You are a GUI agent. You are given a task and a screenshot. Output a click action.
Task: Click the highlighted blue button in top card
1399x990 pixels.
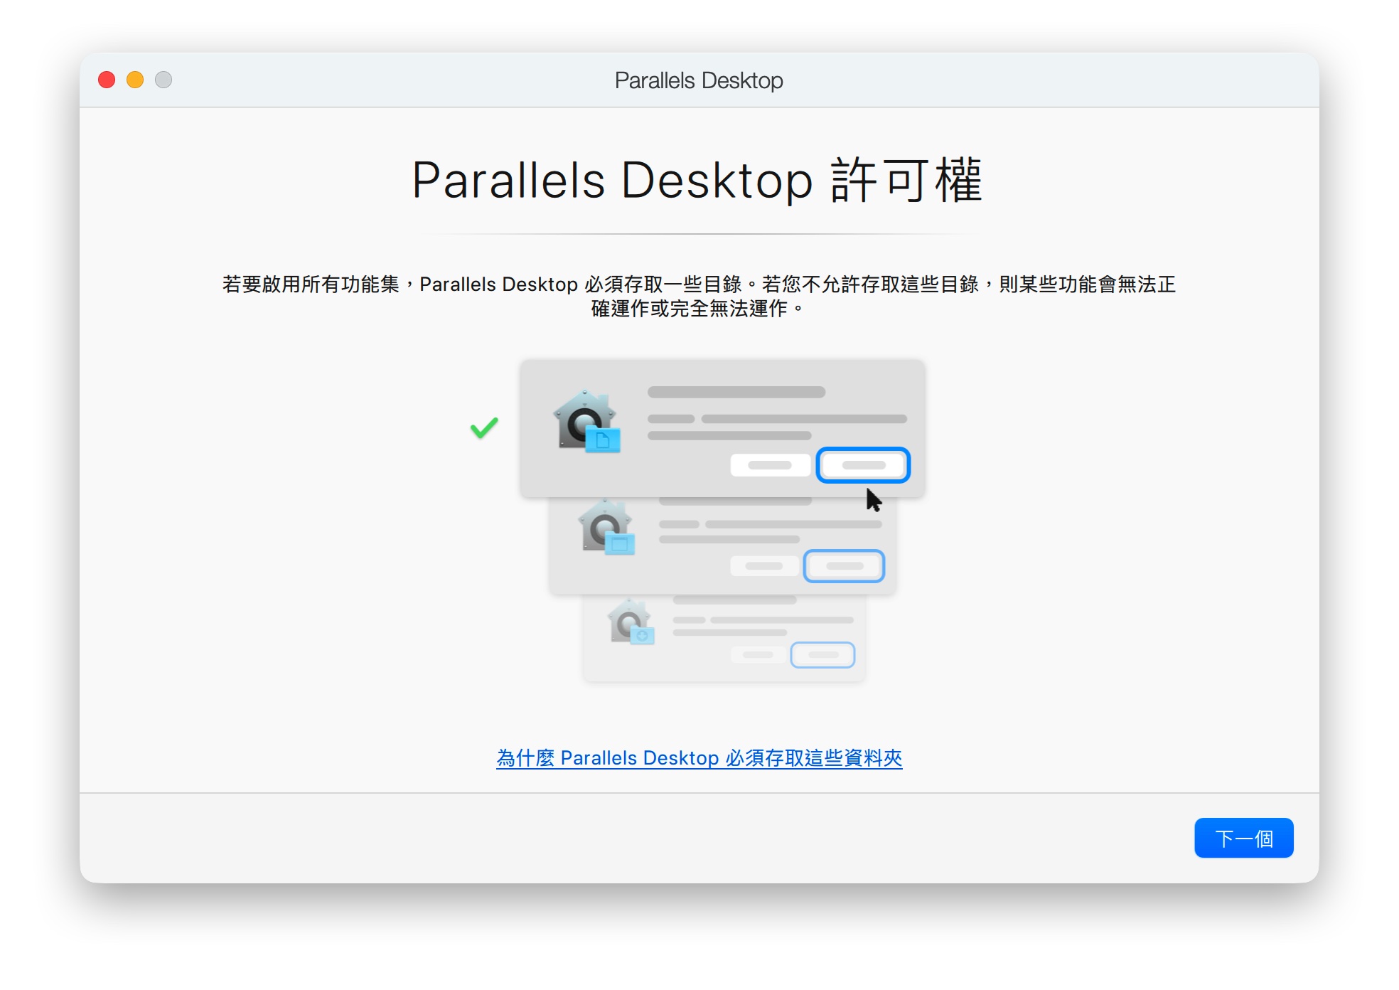[862, 465]
